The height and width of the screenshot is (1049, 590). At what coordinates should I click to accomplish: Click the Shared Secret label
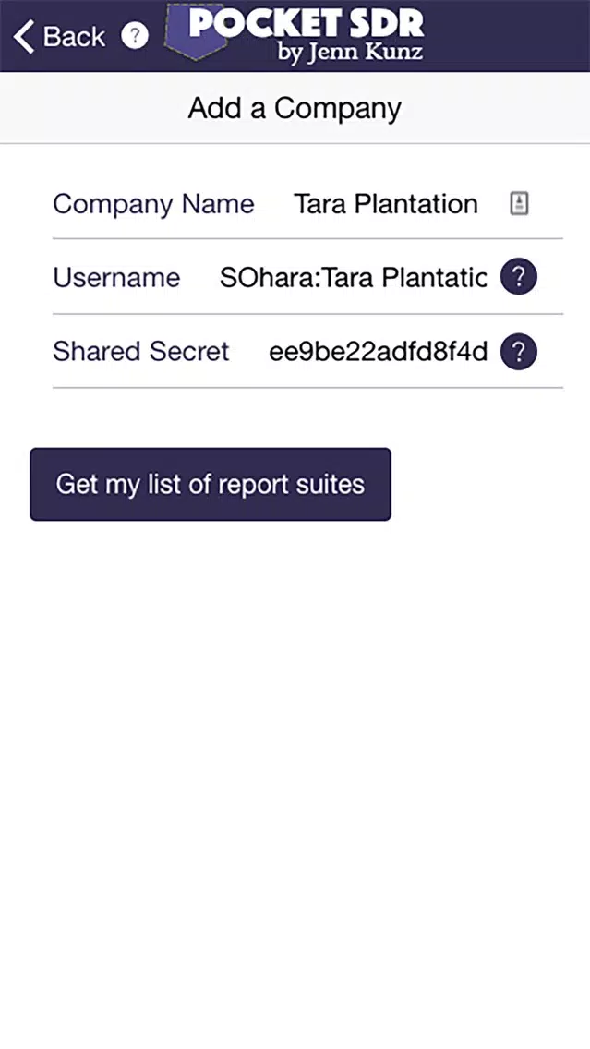[x=140, y=351]
